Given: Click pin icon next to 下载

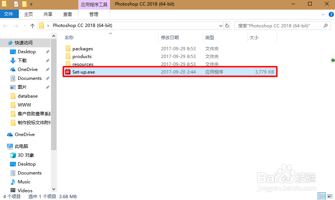Looking at the screenshot, I should [x=47, y=61].
